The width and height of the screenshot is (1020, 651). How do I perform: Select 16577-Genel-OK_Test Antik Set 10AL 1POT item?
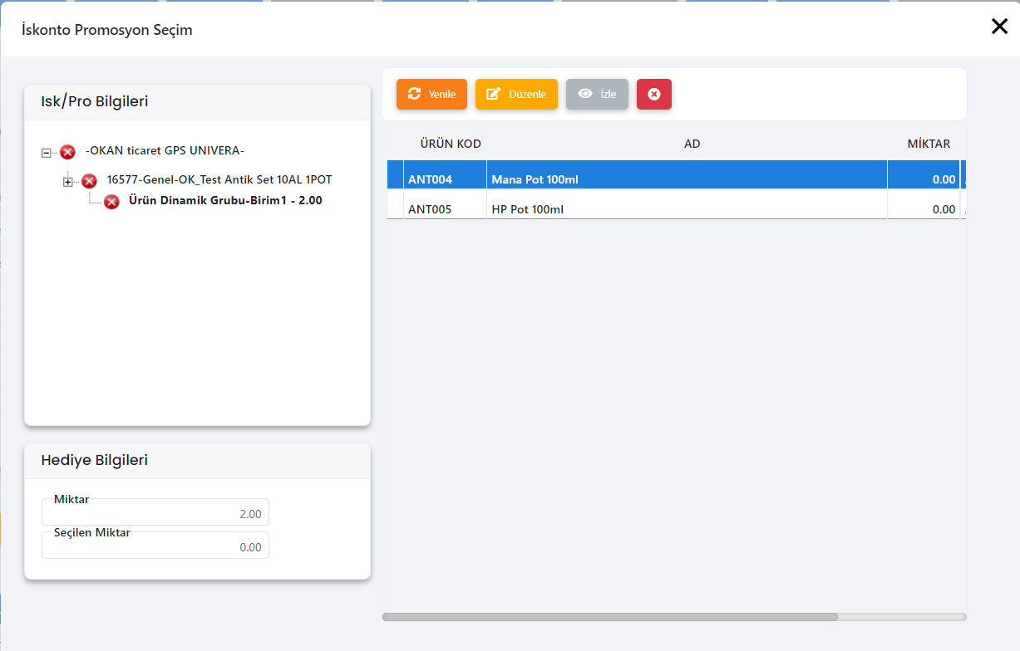(x=219, y=179)
